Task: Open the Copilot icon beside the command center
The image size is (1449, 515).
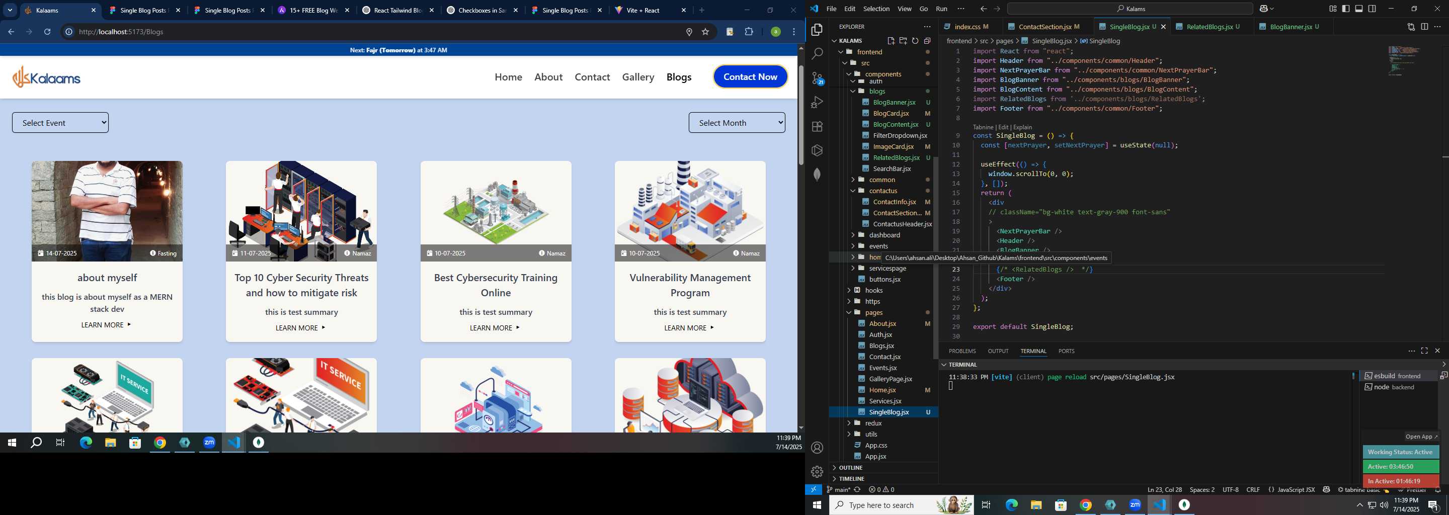Action: click(1263, 9)
